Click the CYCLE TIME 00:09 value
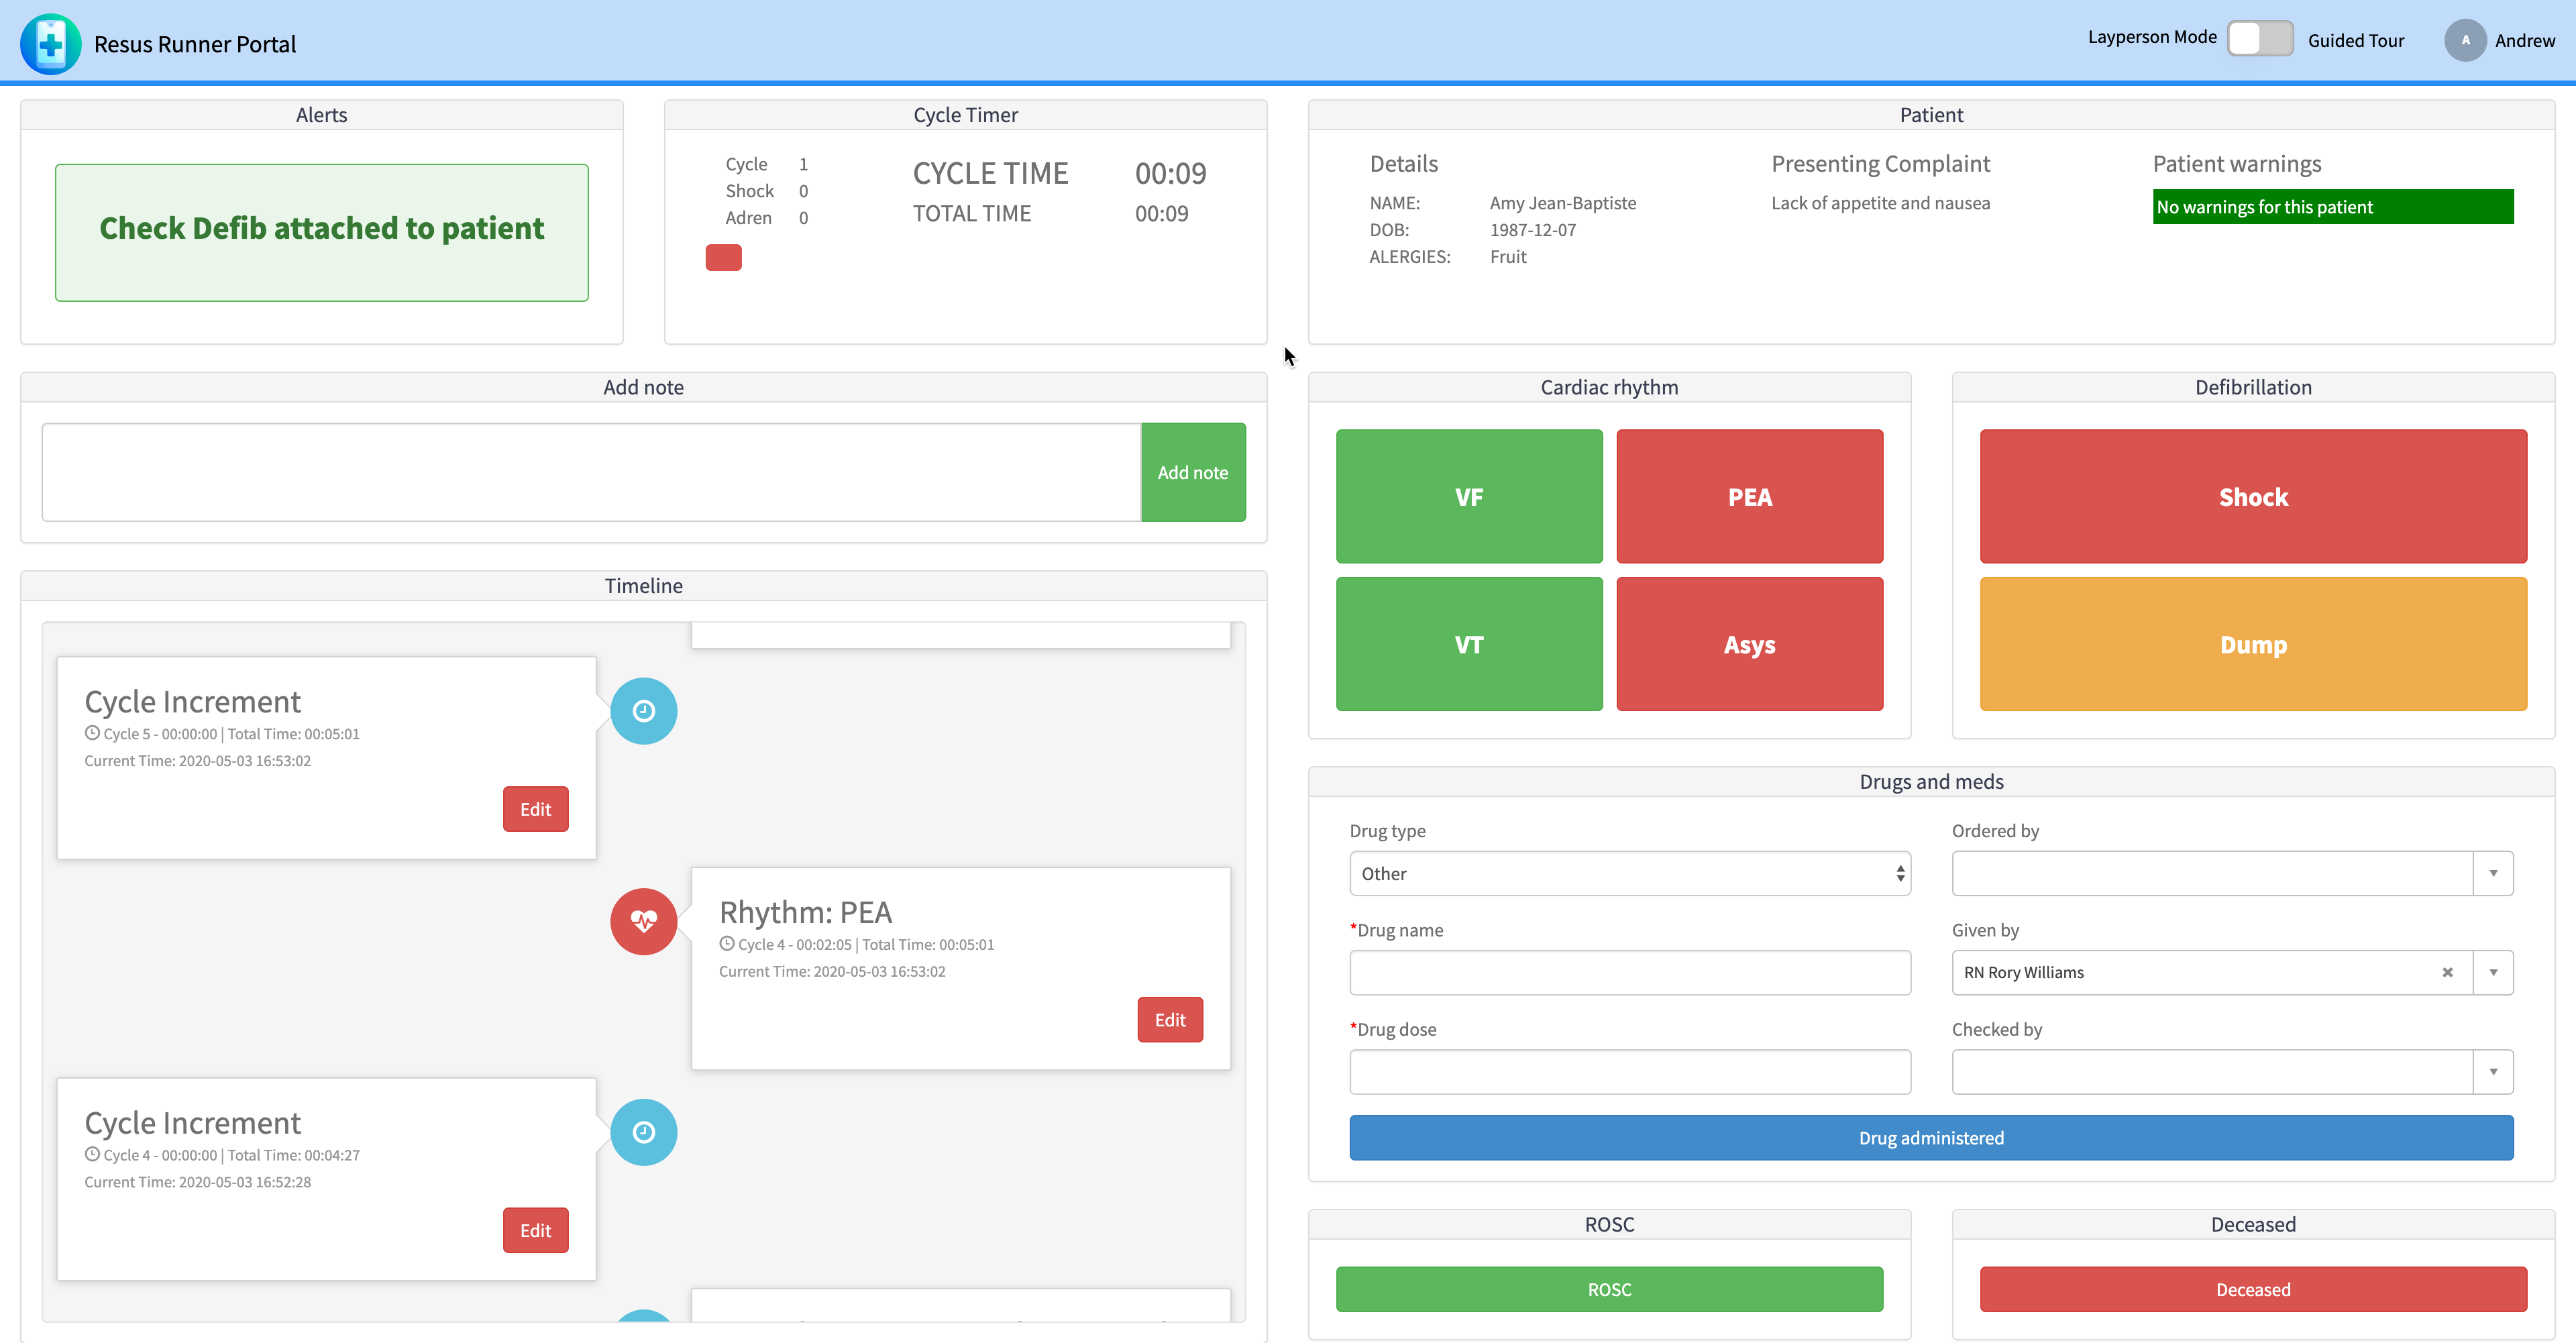Viewport: 2576px width, 1343px height. (1170, 173)
